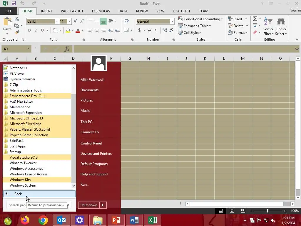Open the Name Box A1 dropdown
This screenshot has width=301, height=226.
[28, 49]
